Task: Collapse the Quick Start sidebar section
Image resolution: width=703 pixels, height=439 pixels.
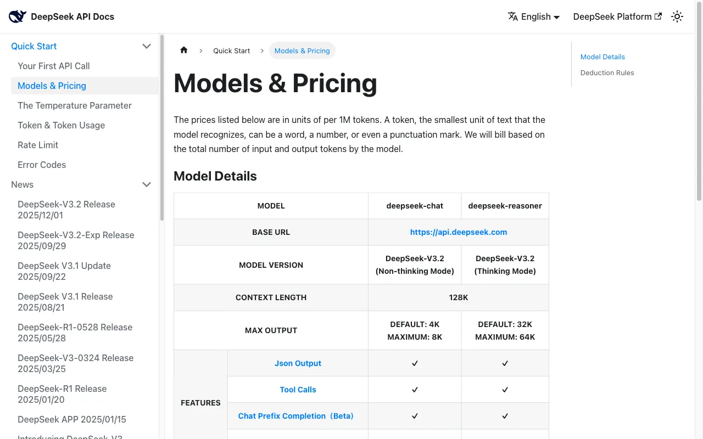Action: pyautogui.click(x=147, y=46)
